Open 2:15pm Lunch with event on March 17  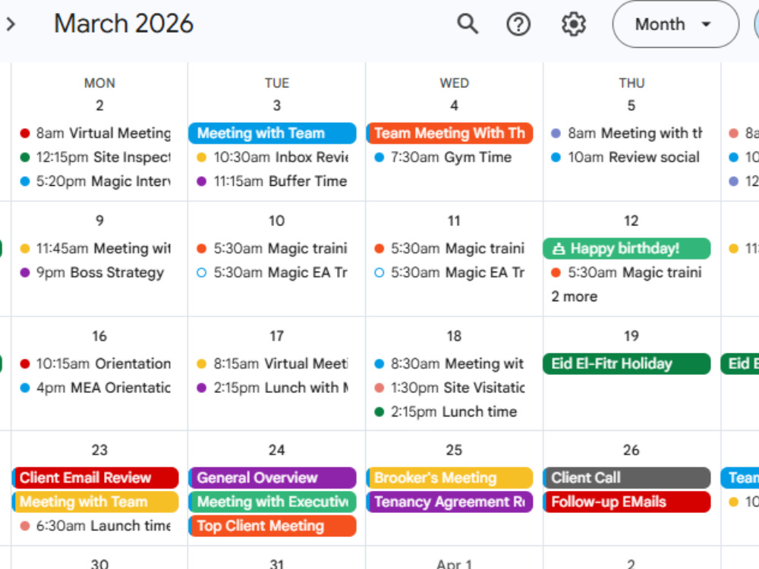[272, 388]
